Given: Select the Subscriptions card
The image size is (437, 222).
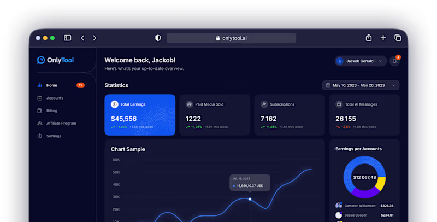Looking at the screenshot, I should click(290, 115).
